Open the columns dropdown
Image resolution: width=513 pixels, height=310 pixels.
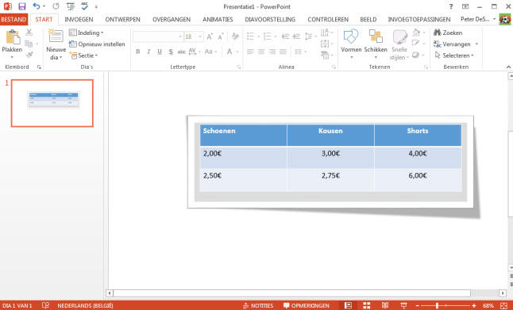point(300,52)
